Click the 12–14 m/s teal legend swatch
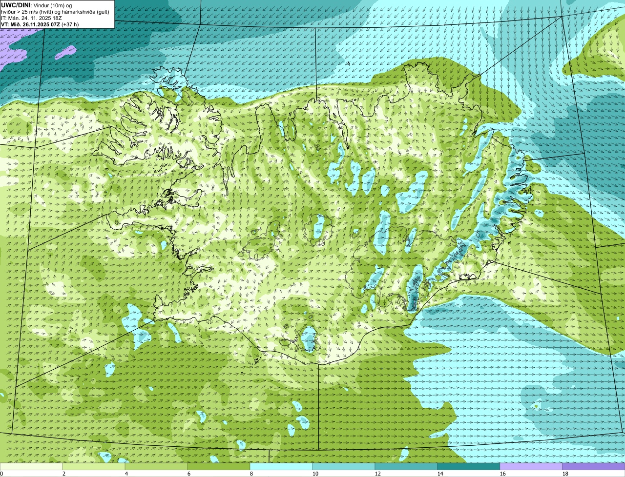Viewport: 625px width, 477px height. tap(406, 467)
